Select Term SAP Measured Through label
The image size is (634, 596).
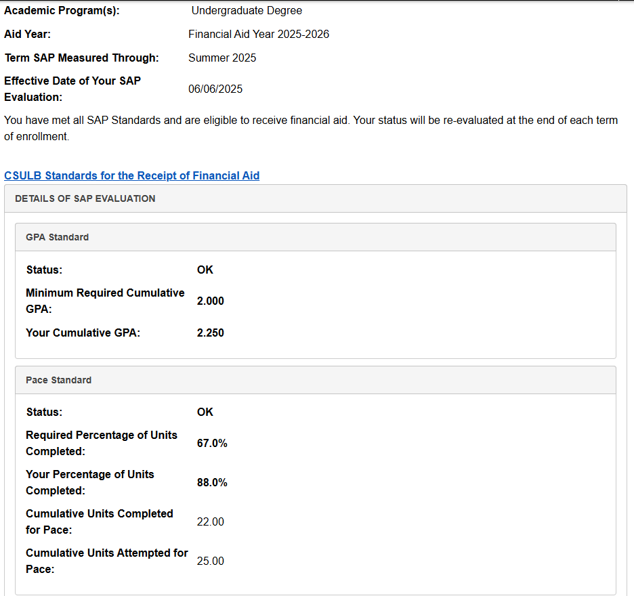click(x=81, y=58)
